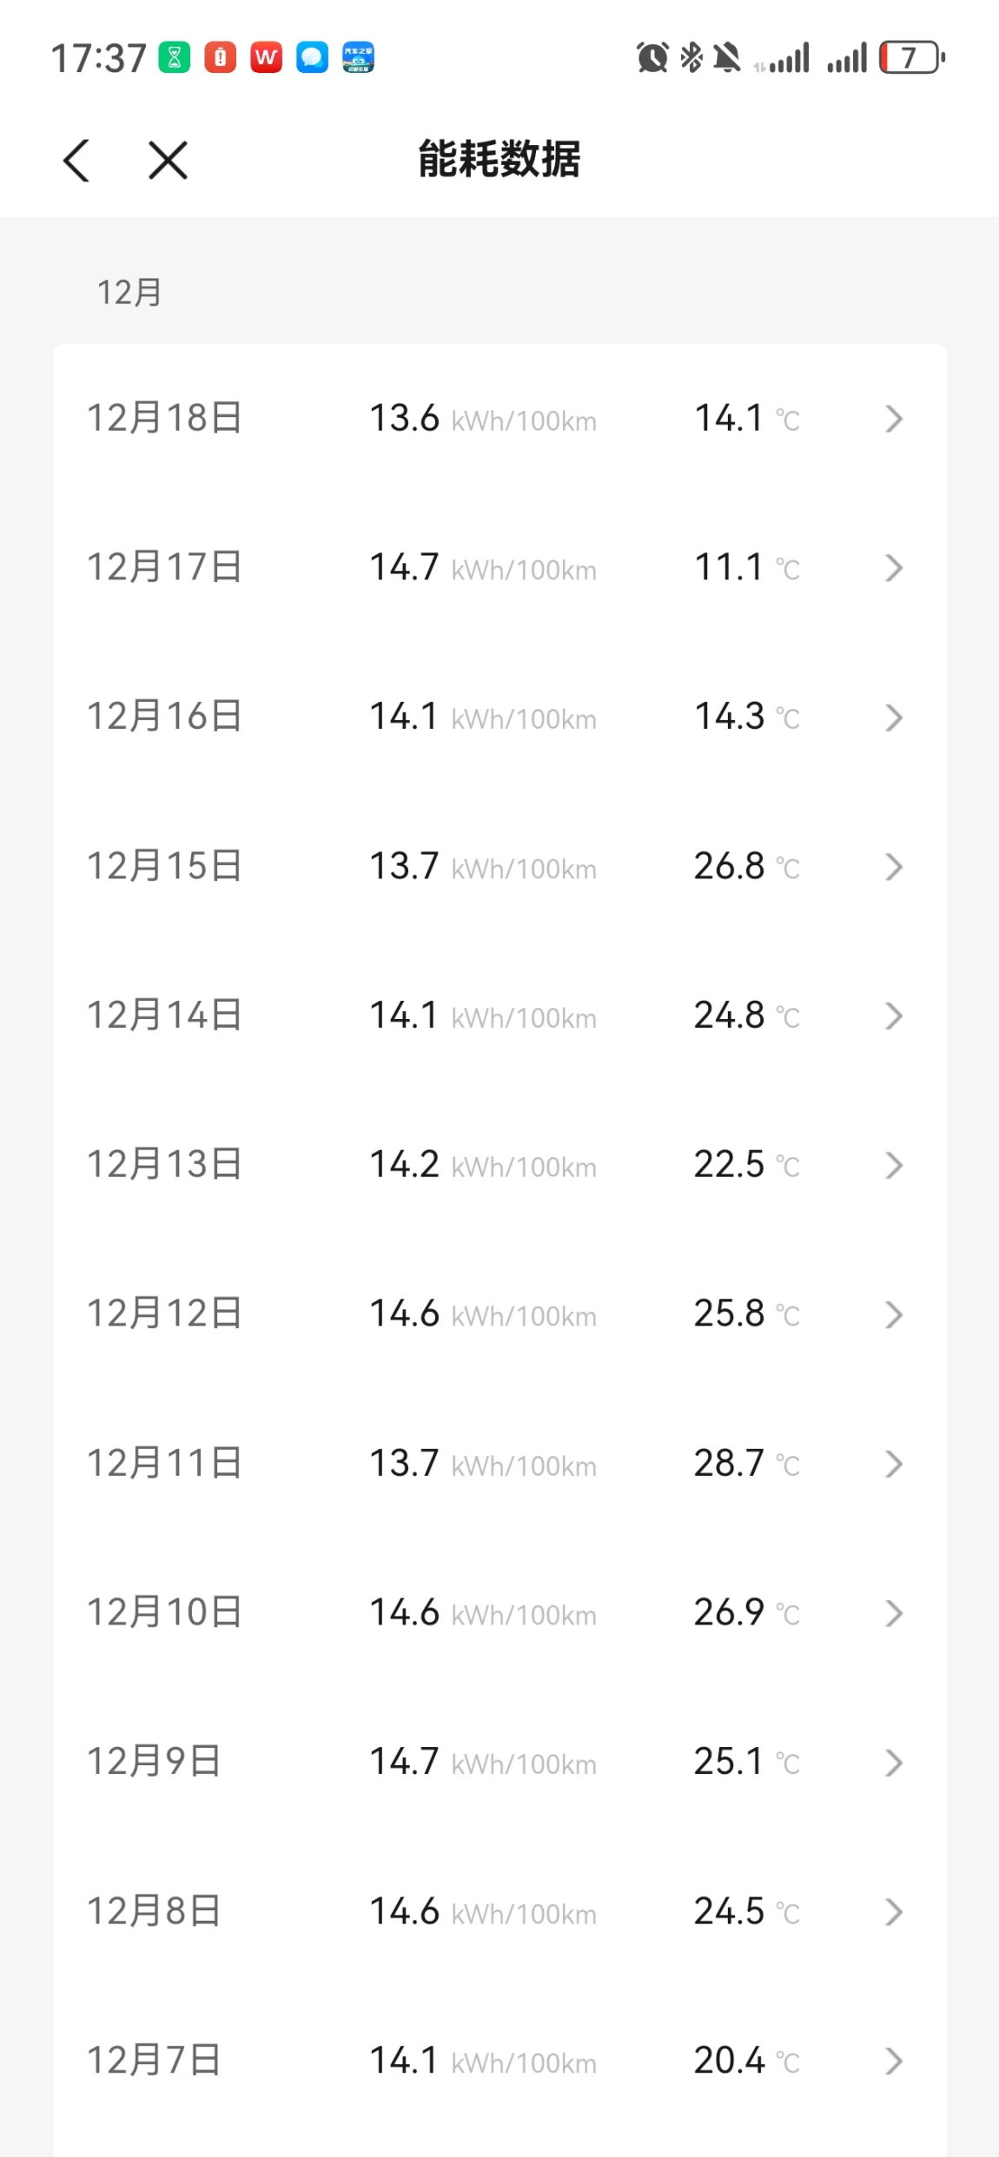999x2157 pixels.
Task: Tap the 12月9日 date label
Action: (154, 1762)
